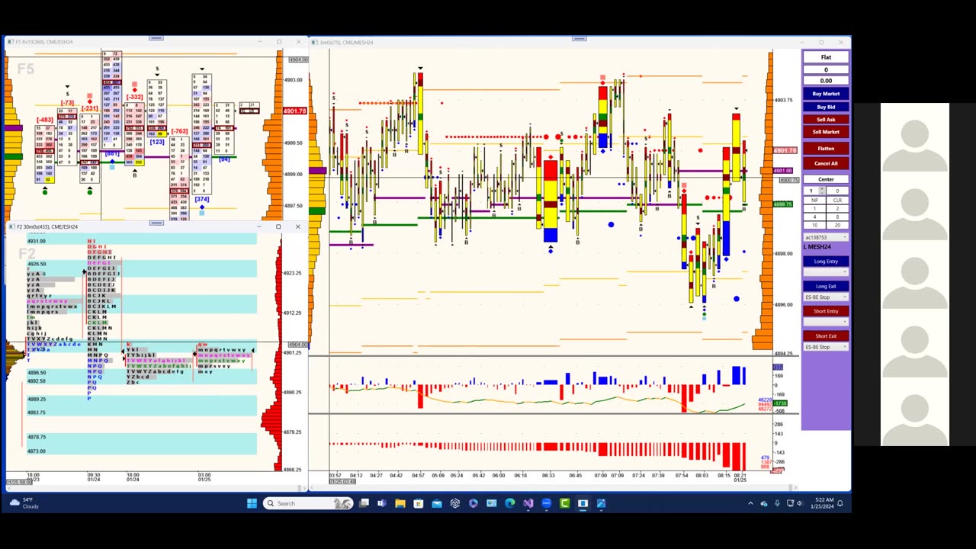Set quantity preset to 8

837,217
